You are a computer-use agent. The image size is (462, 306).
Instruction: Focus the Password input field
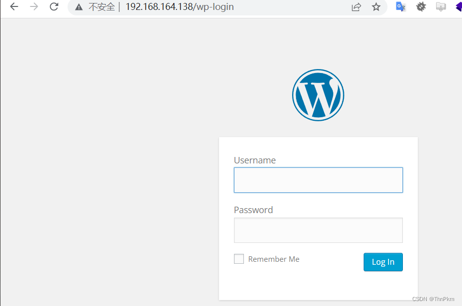318,230
